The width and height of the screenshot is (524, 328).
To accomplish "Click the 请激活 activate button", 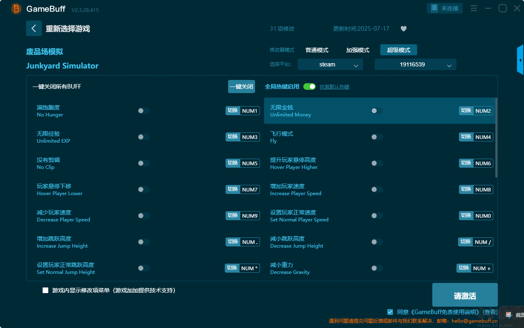I will point(465,296).
